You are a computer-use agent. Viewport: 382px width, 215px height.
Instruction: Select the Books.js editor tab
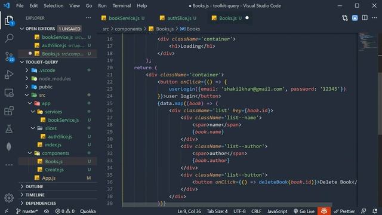click(x=230, y=18)
